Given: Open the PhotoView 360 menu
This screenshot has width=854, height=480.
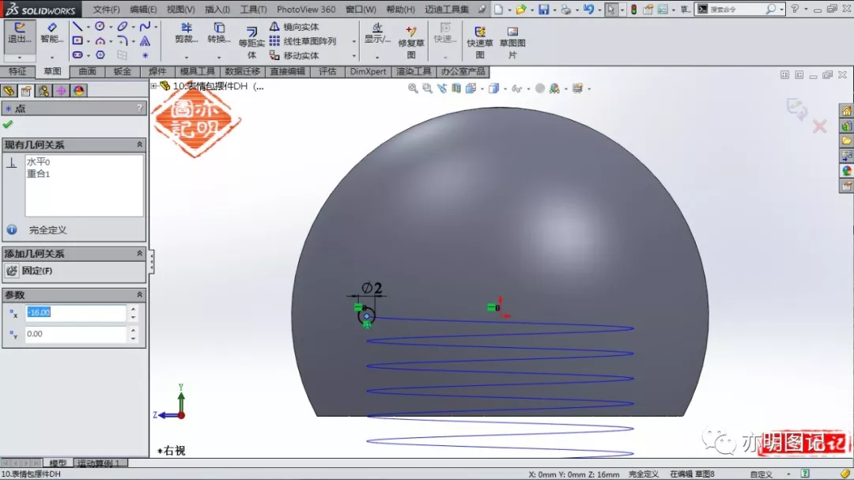Looking at the screenshot, I should 306,9.
